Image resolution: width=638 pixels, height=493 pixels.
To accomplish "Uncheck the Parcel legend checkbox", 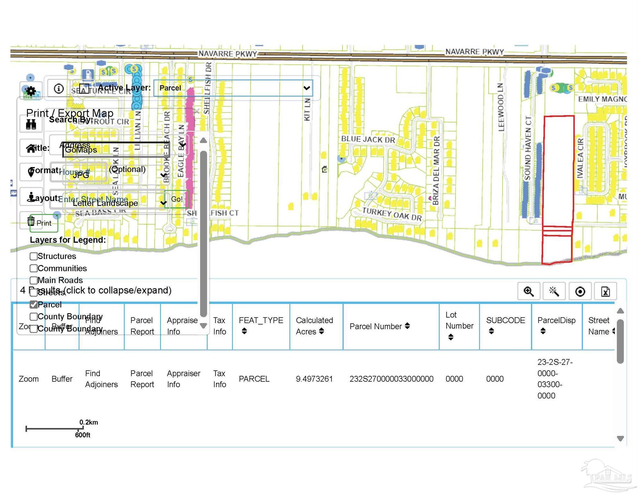I will (33, 304).
